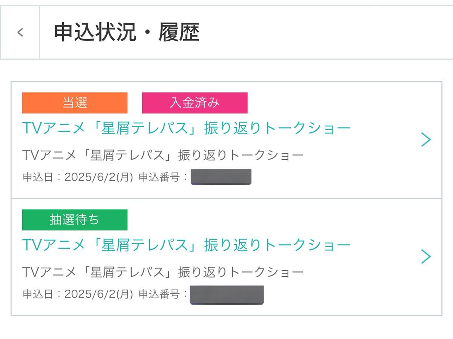Click the pink 入金済み status badge
This screenshot has height=339, width=453.
(x=195, y=103)
